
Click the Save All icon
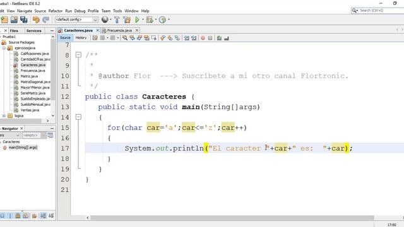(x=24, y=20)
